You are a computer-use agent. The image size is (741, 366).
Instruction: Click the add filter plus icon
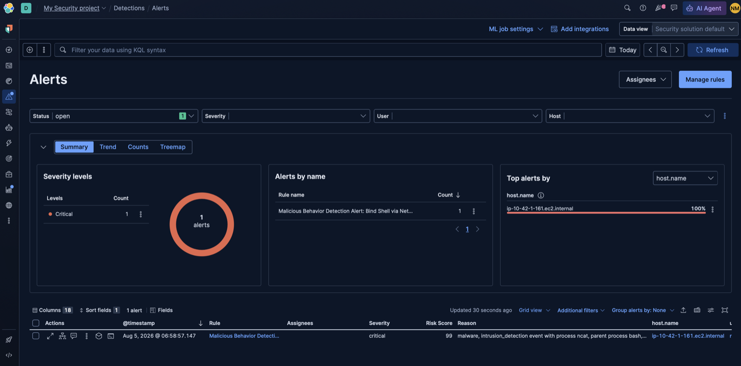(30, 50)
